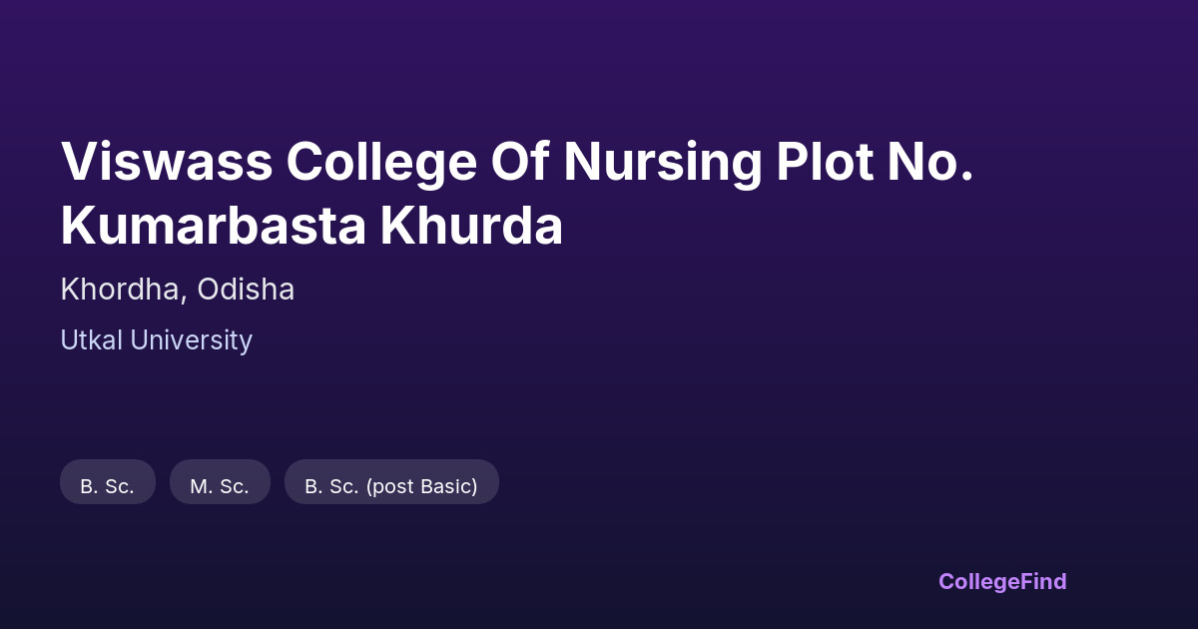The width and height of the screenshot is (1198, 629).
Task: Click the word "Viswass" in the heading
Action: [x=167, y=162]
